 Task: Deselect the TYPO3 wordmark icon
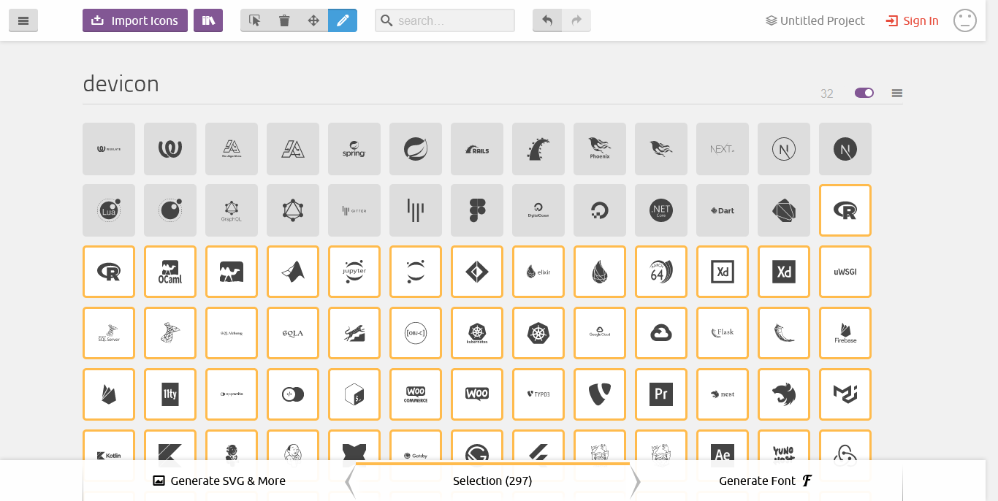[x=538, y=394]
